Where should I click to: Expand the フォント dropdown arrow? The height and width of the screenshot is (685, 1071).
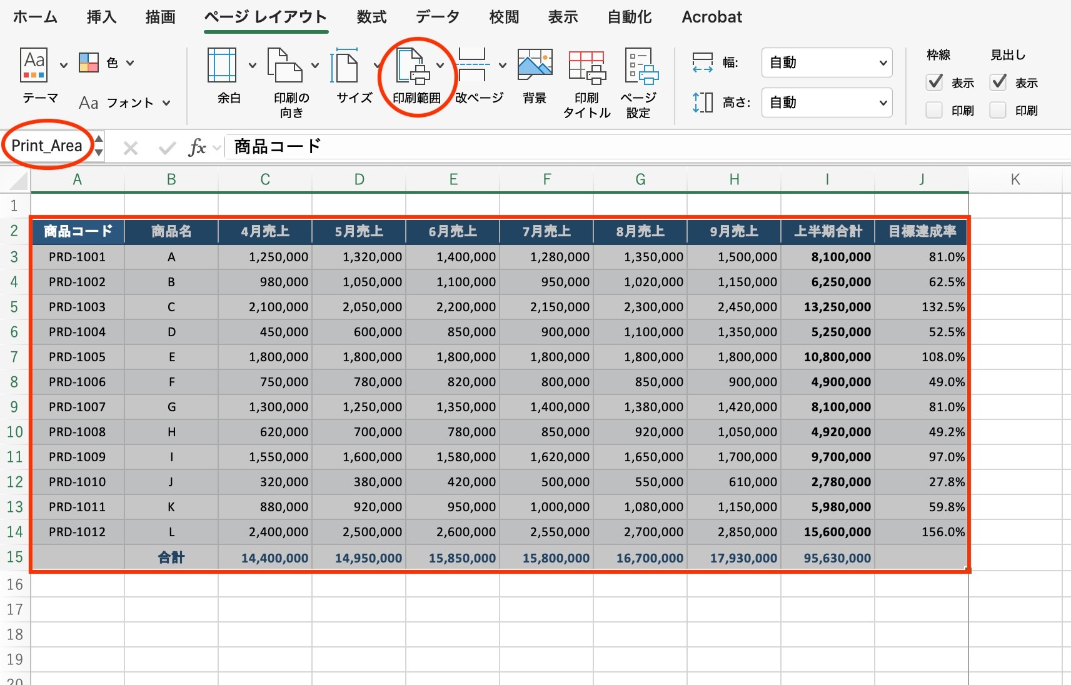166,102
